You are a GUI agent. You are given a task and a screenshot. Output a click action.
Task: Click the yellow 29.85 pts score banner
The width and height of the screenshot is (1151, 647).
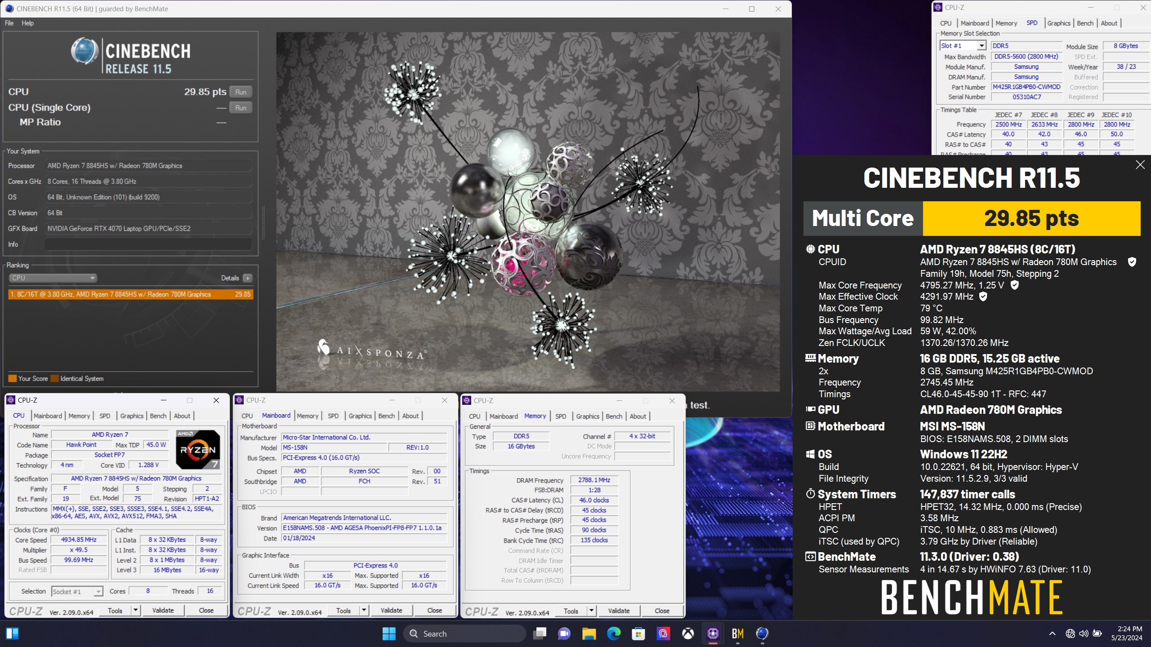(1031, 218)
